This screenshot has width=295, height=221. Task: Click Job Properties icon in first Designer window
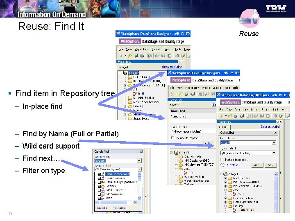(150, 55)
